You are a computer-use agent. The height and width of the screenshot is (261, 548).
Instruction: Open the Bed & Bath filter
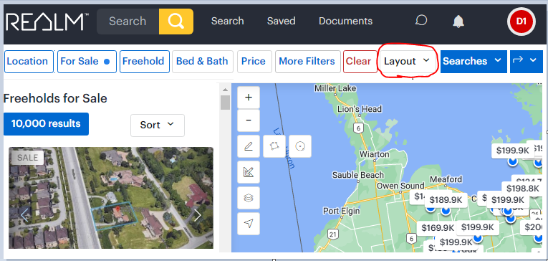point(202,62)
